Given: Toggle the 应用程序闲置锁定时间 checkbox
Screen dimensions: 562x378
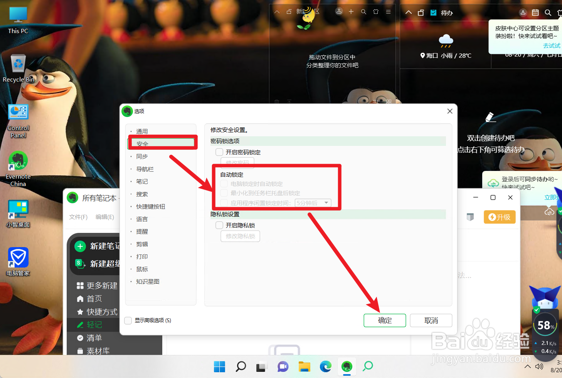Looking at the screenshot, I should tap(224, 203).
